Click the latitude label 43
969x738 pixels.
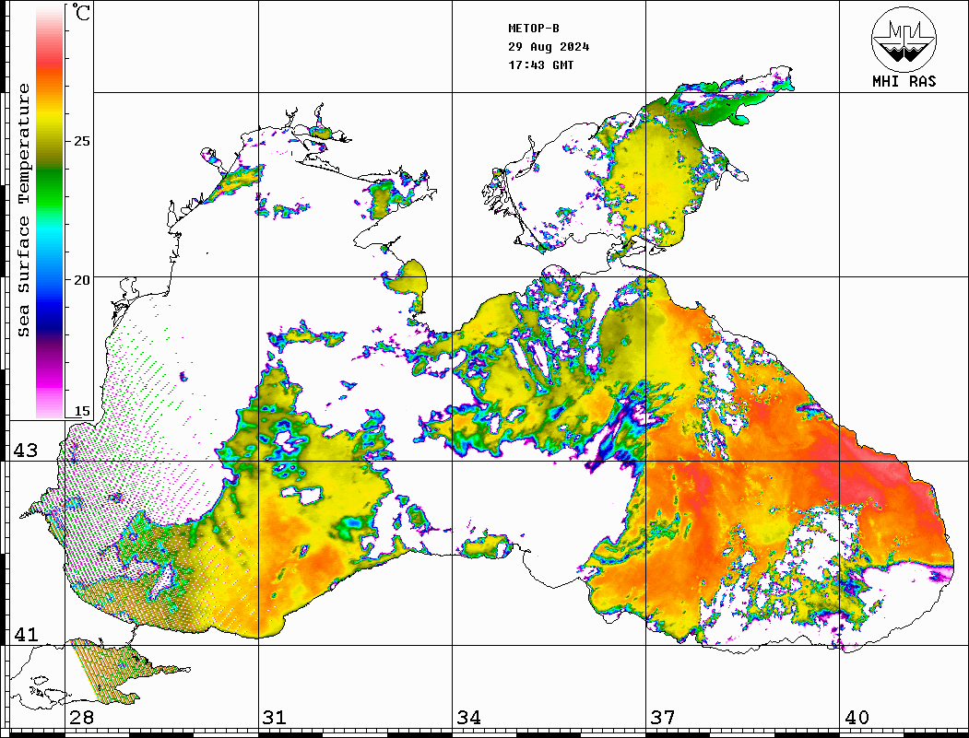[26, 451]
